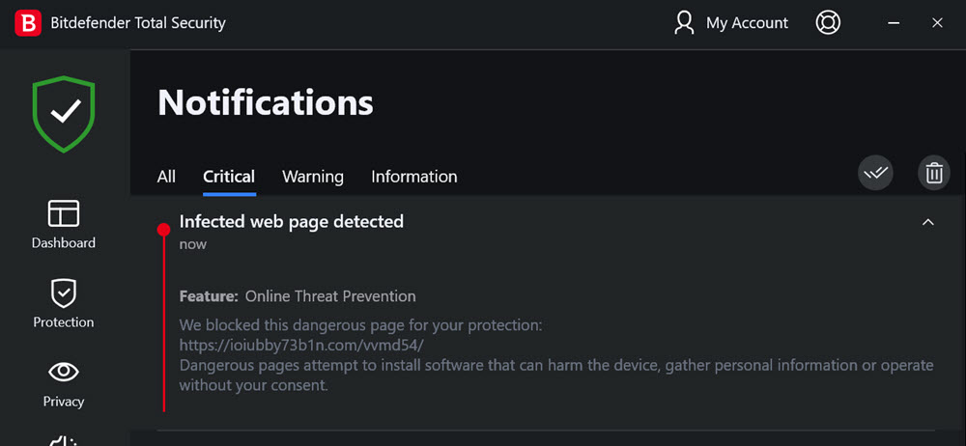Click the Infected web page detected title
Screen dimensions: 966x446
[292, 221]
